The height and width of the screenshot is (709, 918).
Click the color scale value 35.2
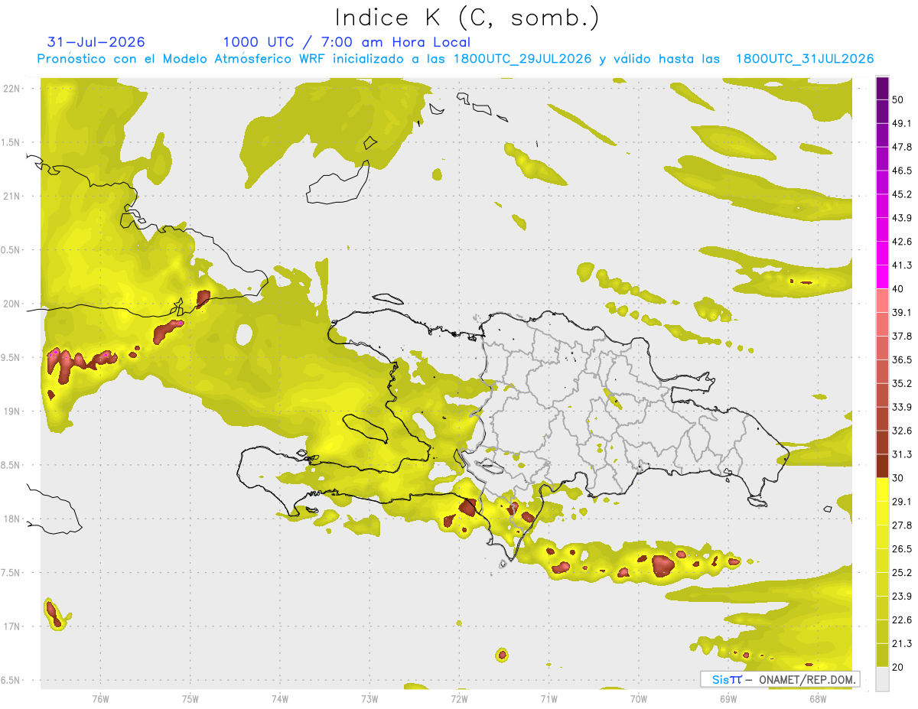coord(902,383)
